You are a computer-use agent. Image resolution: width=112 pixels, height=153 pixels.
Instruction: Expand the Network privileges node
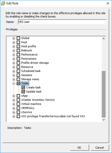point(14,51)
